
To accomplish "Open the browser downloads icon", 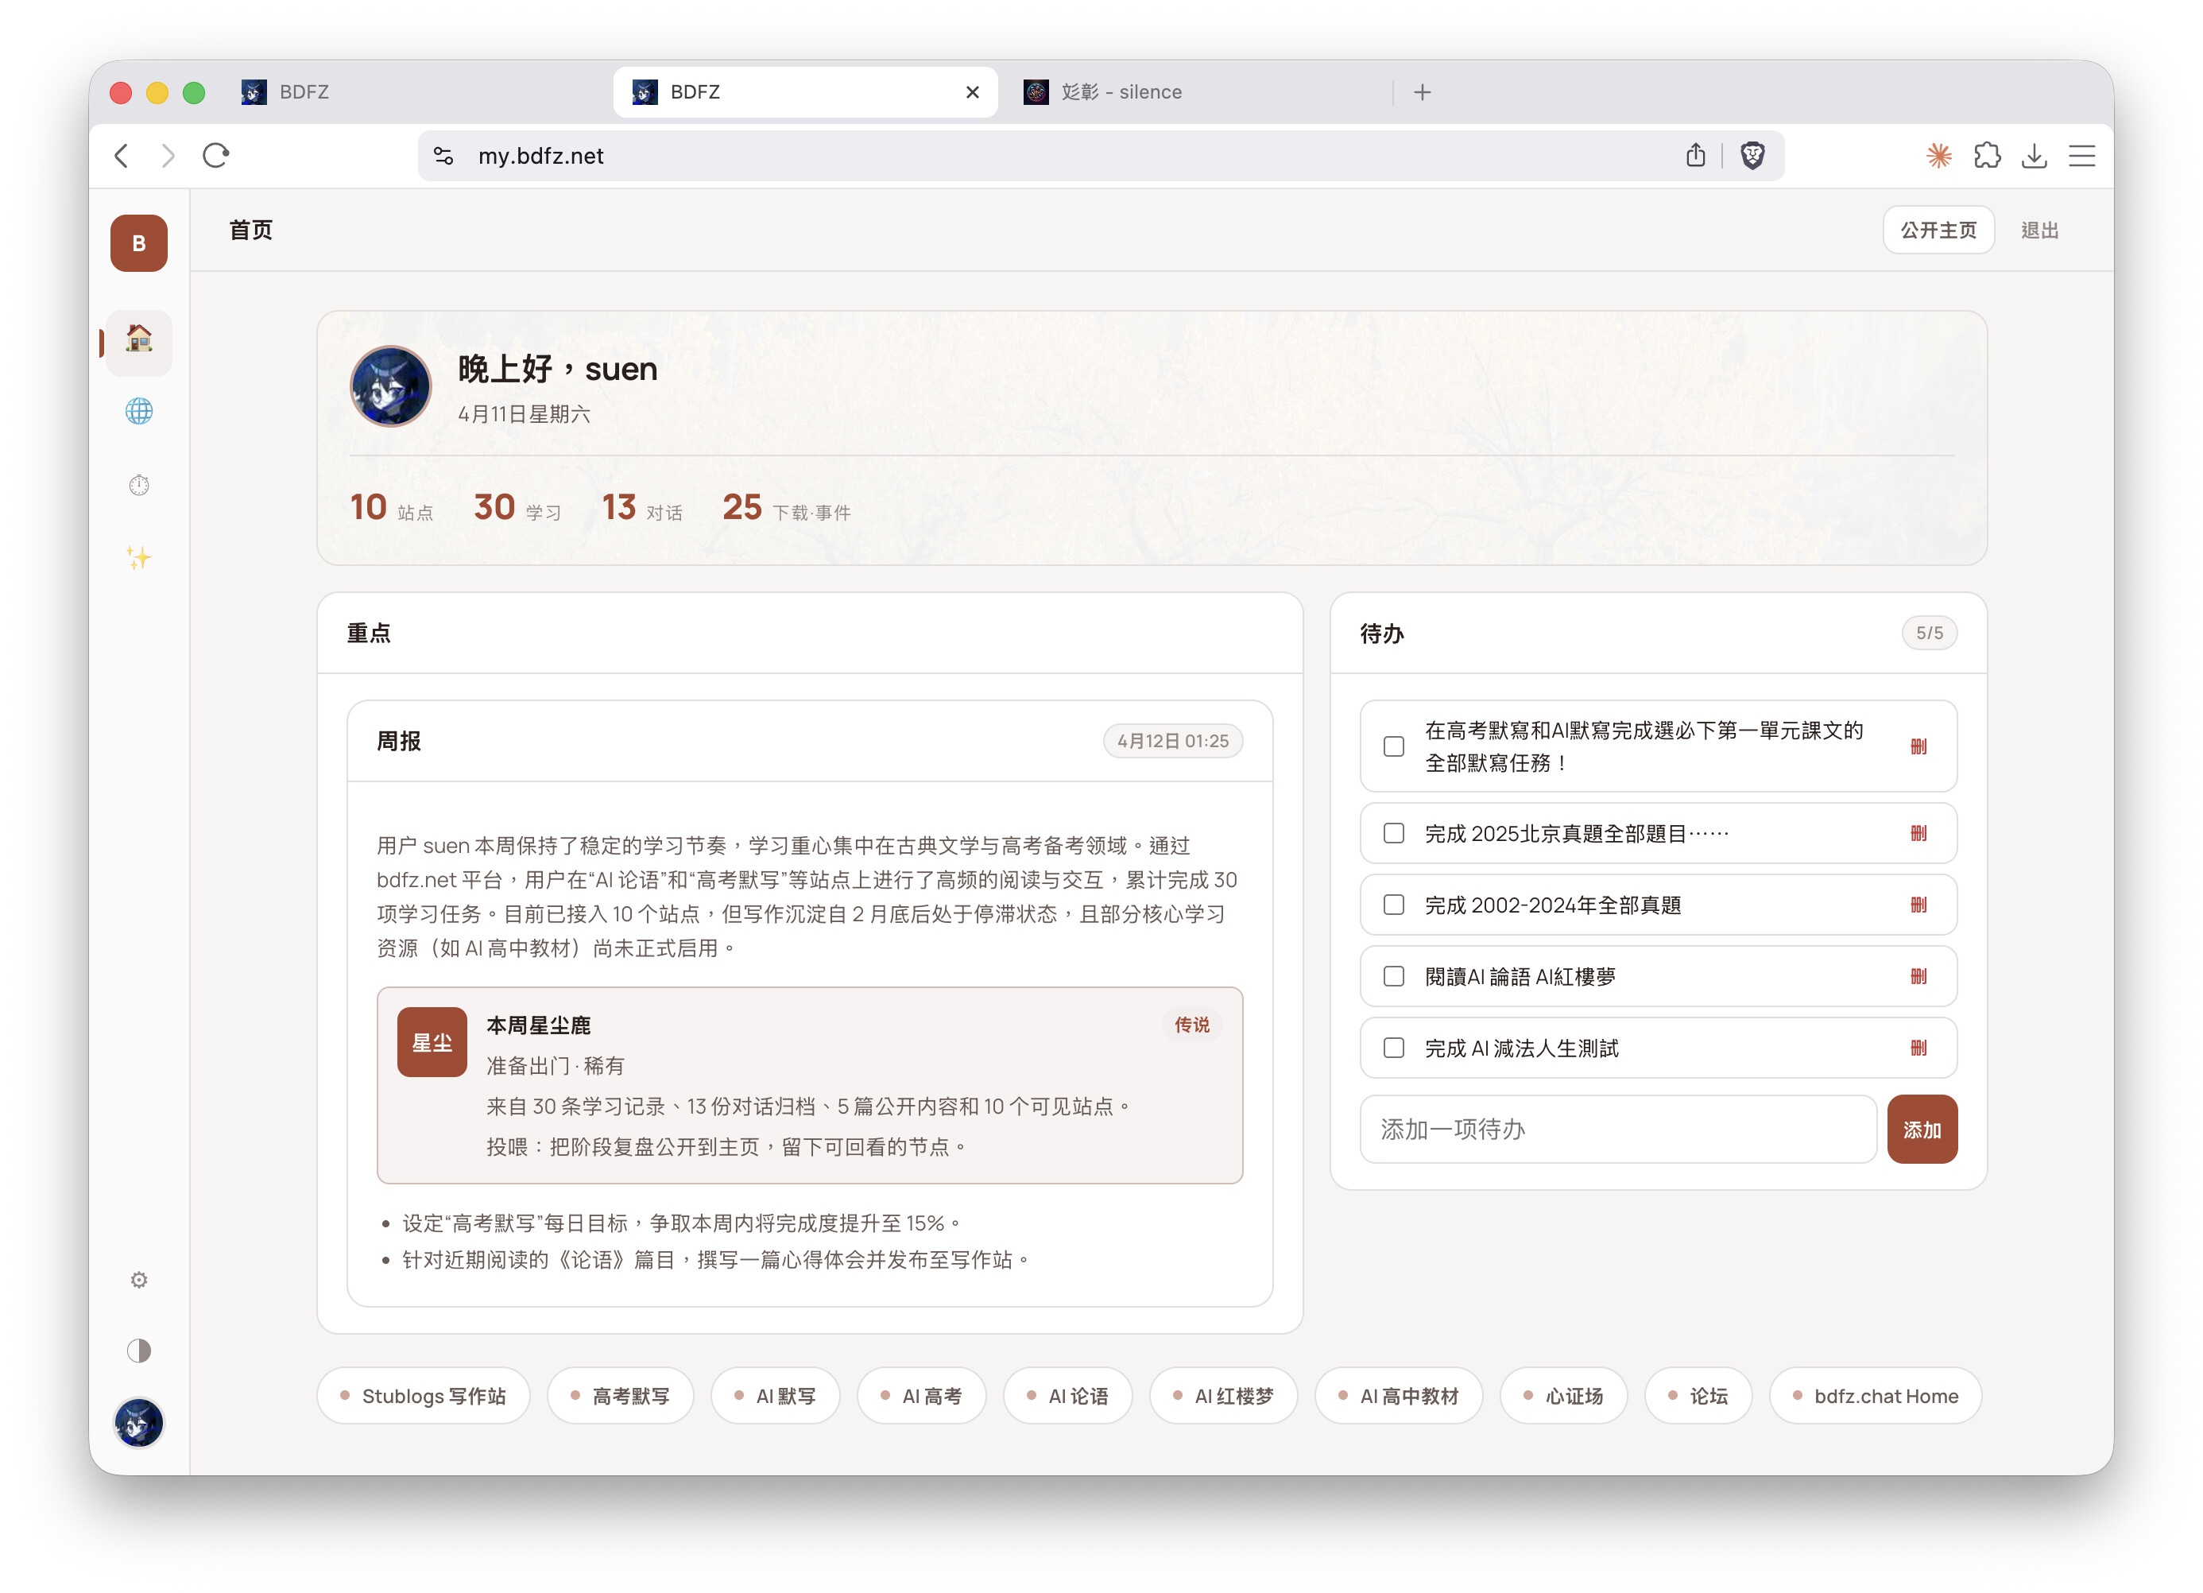I will pos(2034,156).
